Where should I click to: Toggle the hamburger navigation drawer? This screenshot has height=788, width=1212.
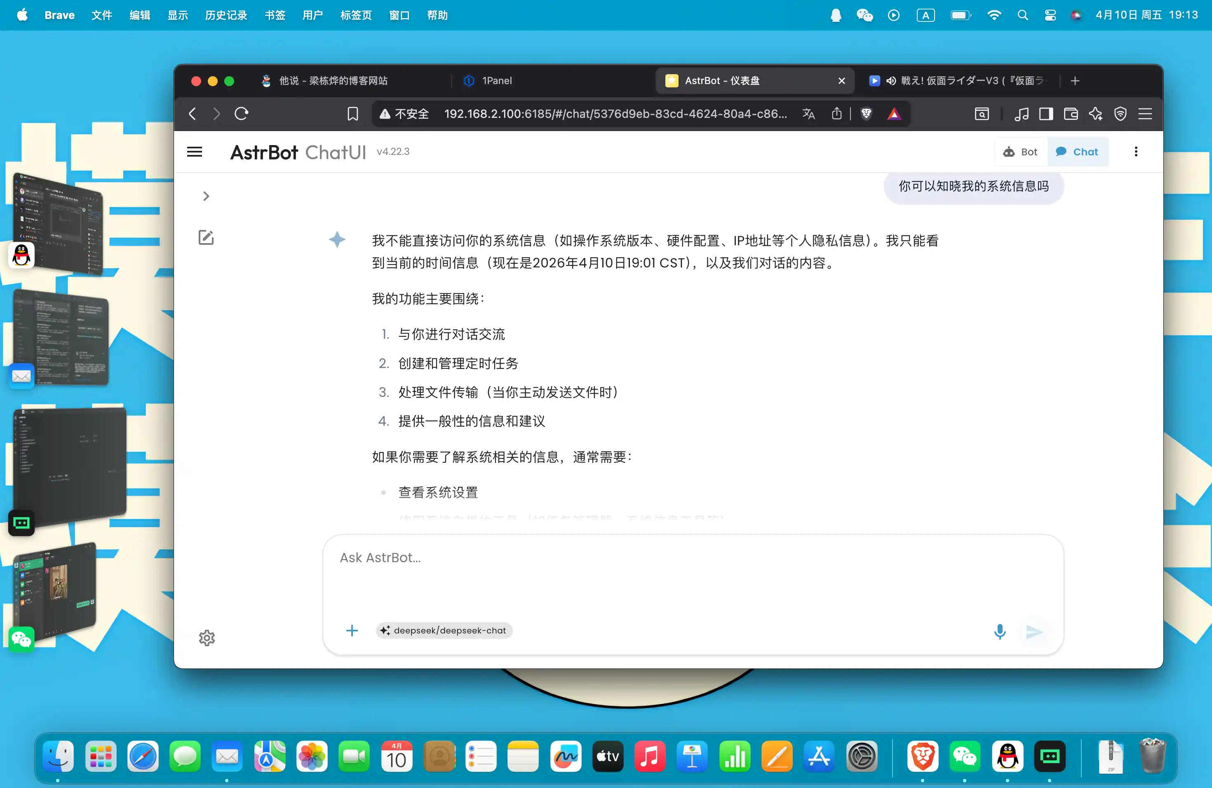pos(195,152)
